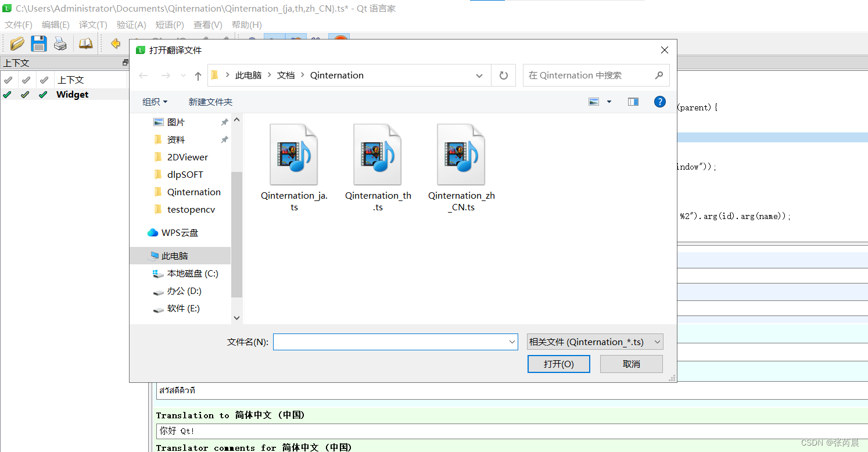
Task: Click 取消 button
Action: pos(632,364)
